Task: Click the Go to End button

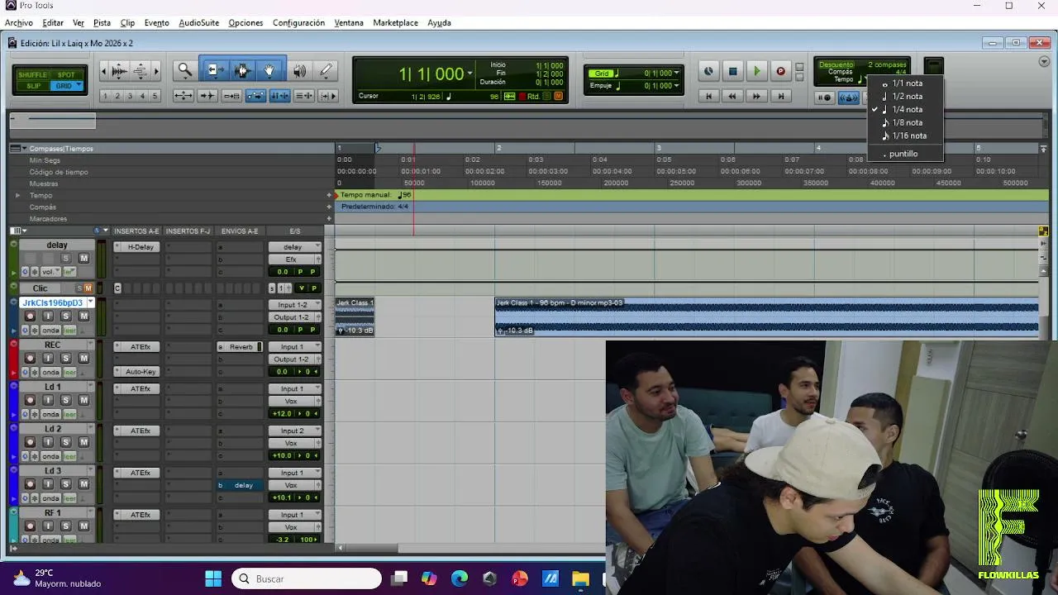Action: (780, 96)
